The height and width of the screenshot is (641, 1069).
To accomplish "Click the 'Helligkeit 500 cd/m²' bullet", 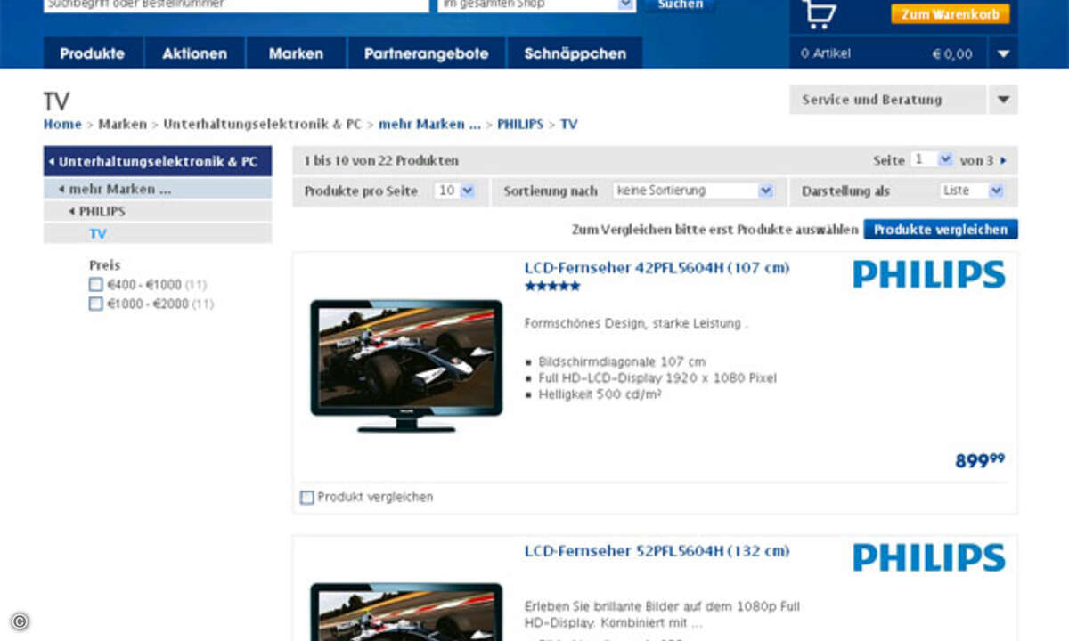I will tap(600, 394).
